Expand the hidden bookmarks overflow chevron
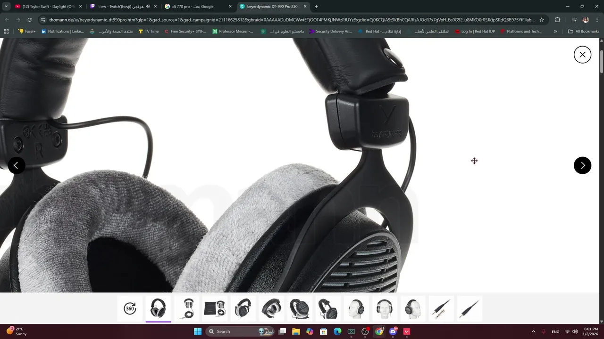Image resolution: width=604 pixels, height=339 pixels. coord(555,32)
